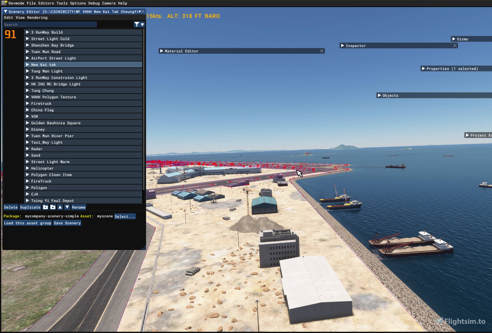Expand the Properties panel
The height and width of the screenshot is (333, 492).
point(423,69)
